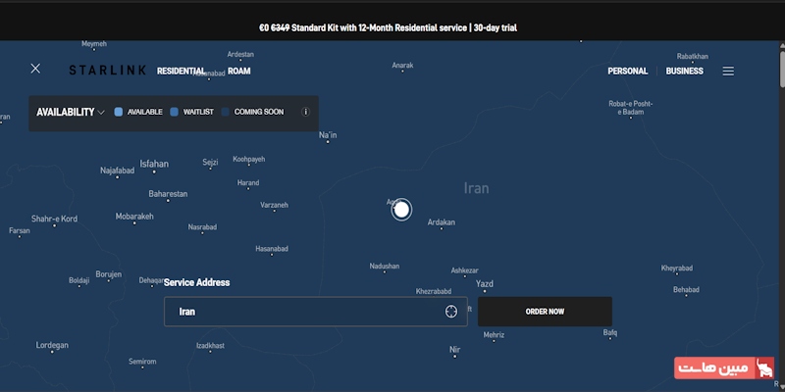Click the Nasrabad town label
Image resolution: width=785 pixels, height=392 pixels.
[202, 227]
